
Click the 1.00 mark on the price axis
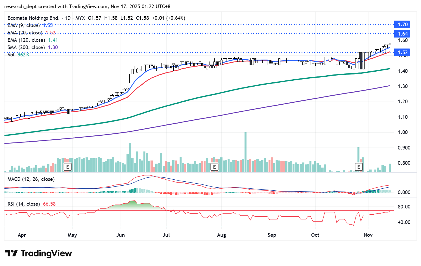pyautogui.click(x=402, y=132)
